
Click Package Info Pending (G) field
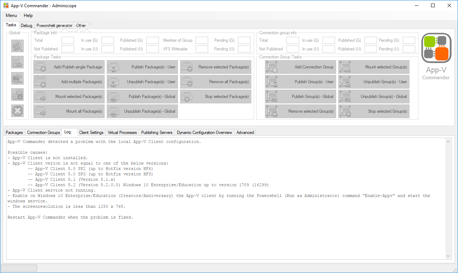[244, 40]
